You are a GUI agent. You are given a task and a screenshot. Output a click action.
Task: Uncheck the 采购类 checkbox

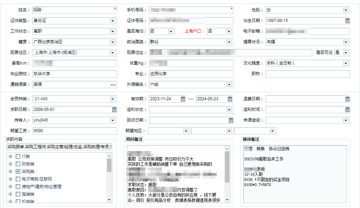[x=18, y=172]
